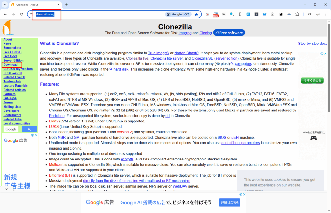Screen dimensions: 331x213
Task: Click the Free software badge
Action: (x=229, y=33)
